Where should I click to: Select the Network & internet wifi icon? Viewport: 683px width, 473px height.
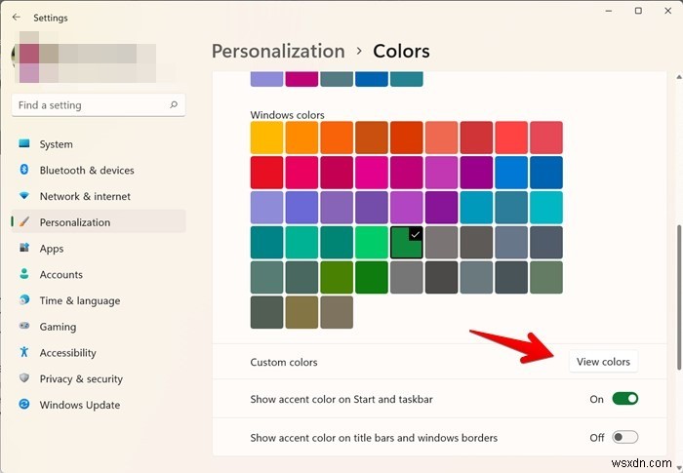coord(24,196)
